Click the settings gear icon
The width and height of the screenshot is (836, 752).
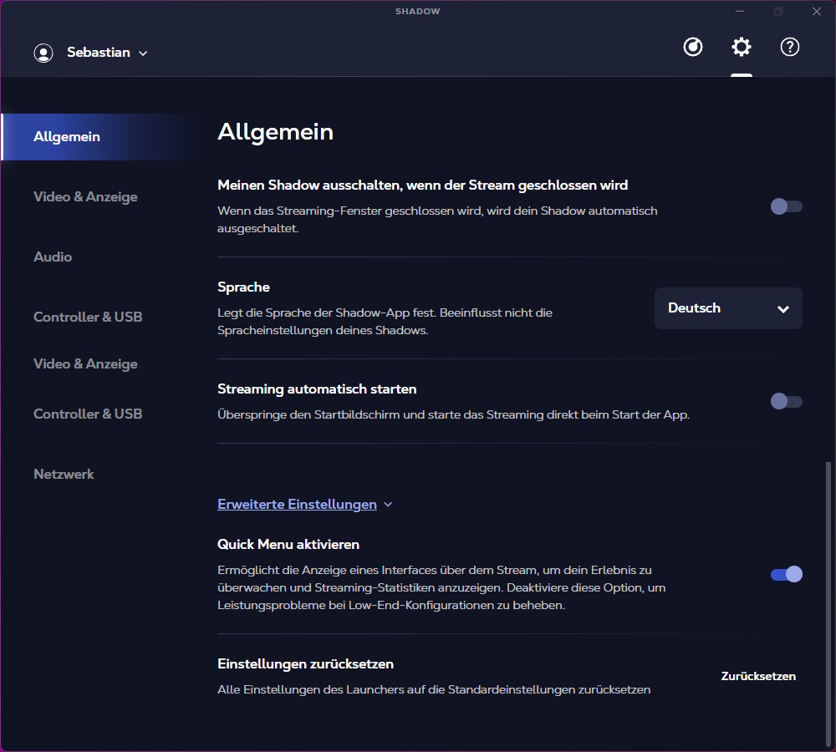(x=741, y=47)
